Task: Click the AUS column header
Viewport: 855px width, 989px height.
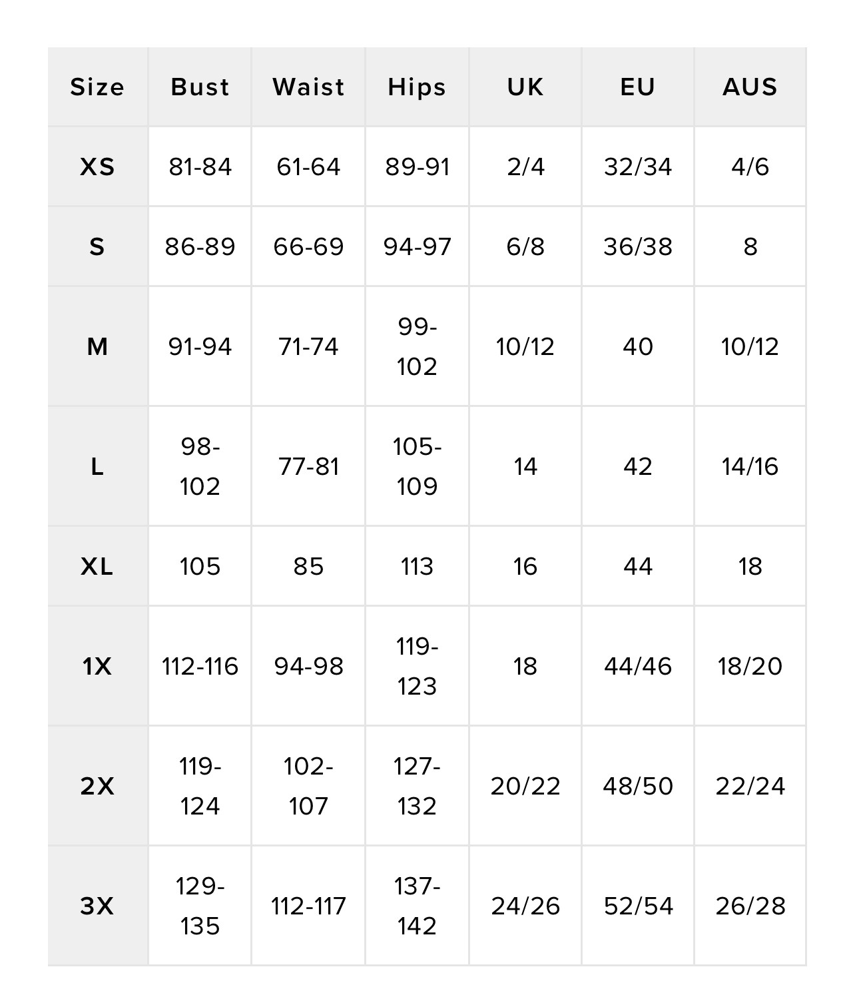Action: (750, 87)
